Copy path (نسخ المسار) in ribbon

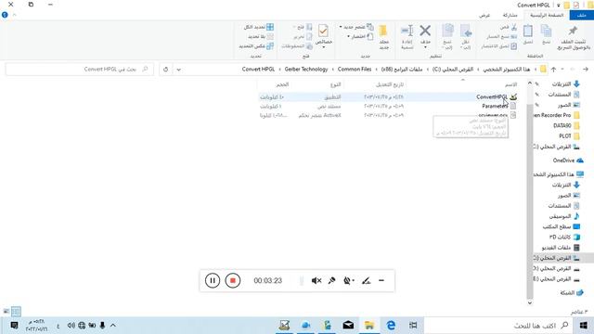[502, 37]
